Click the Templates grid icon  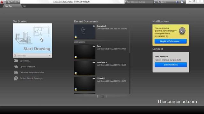(15, 55)
